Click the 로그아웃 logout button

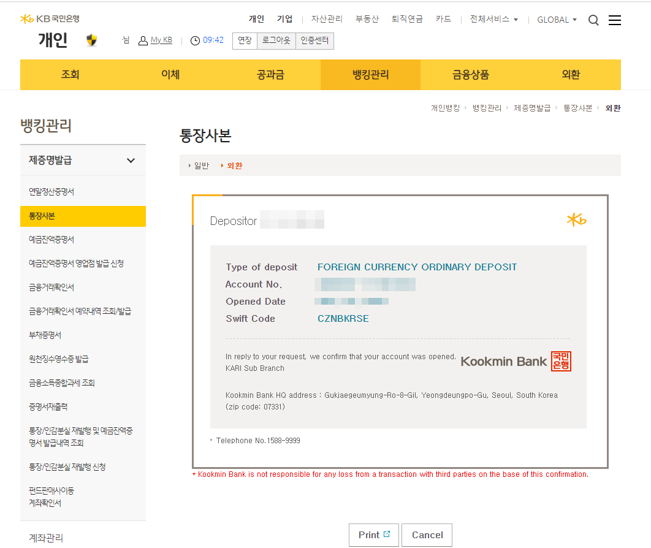click(276, 40)
